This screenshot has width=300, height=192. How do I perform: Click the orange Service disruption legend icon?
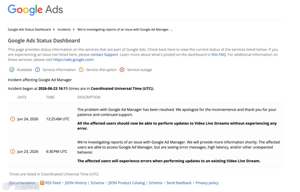point(81,70)
